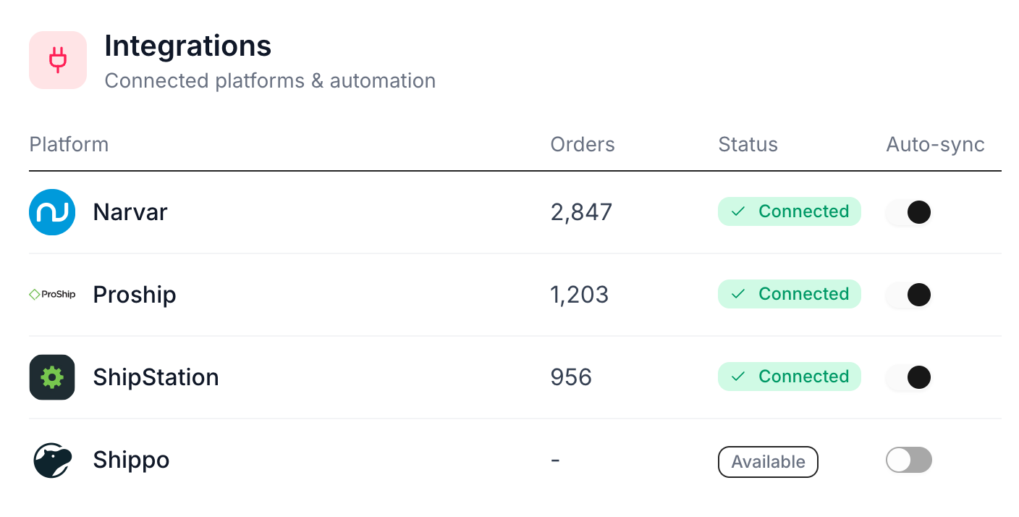Click Narvar's Connected status badge

789,211
